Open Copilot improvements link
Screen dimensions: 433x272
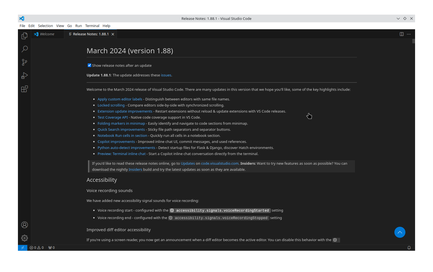116,142
